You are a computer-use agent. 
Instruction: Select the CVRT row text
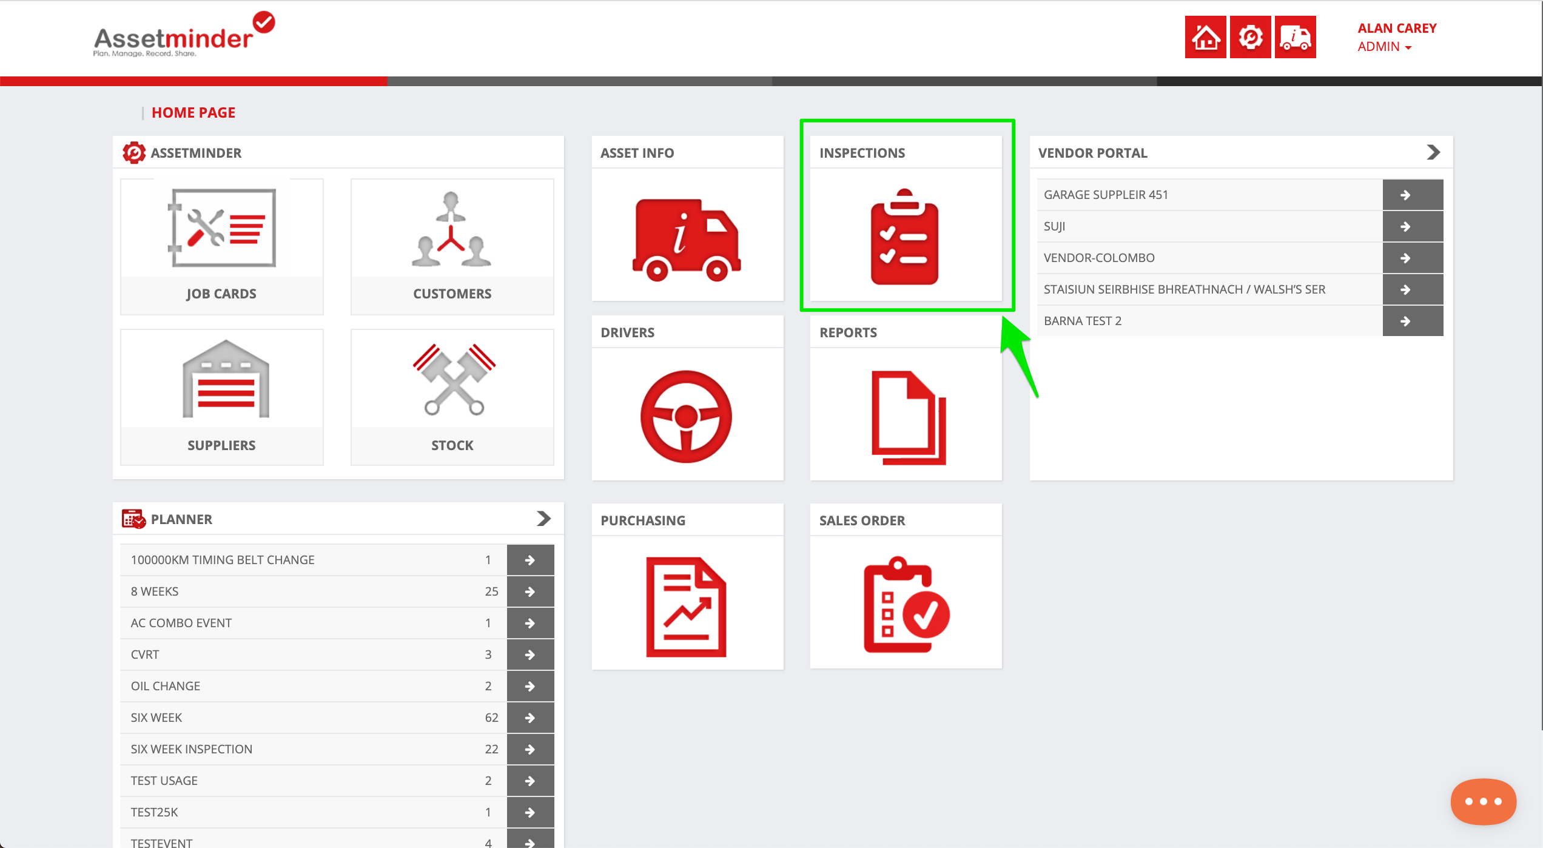tap(145, 655)
